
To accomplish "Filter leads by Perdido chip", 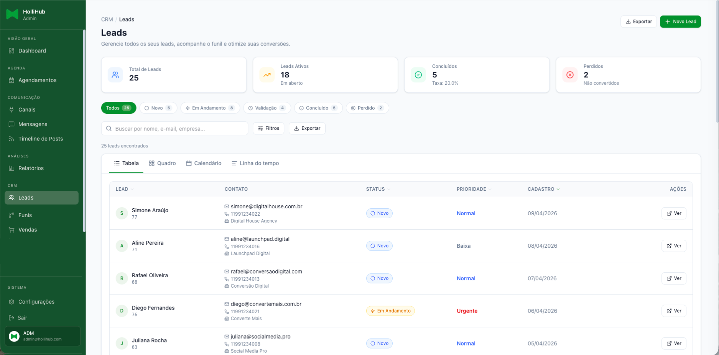I will (x=367, y=108).
